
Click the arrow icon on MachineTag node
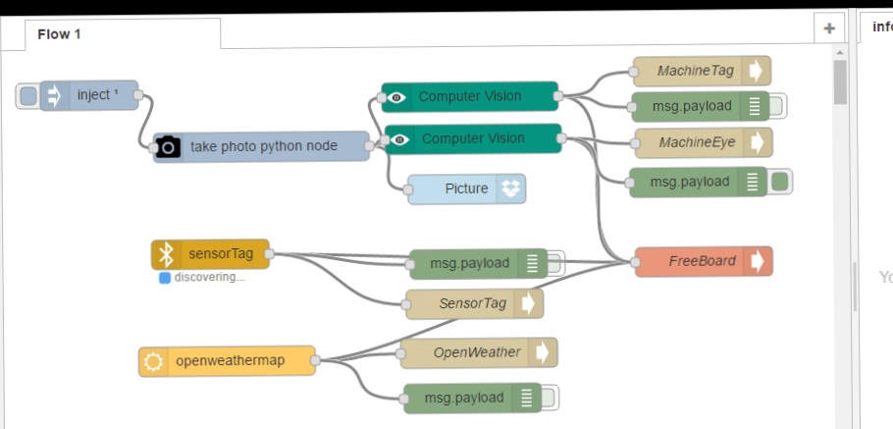click(756, 71)
